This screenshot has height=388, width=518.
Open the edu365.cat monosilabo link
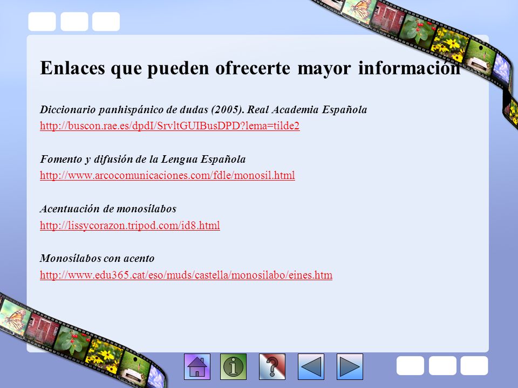coord(186,275)
